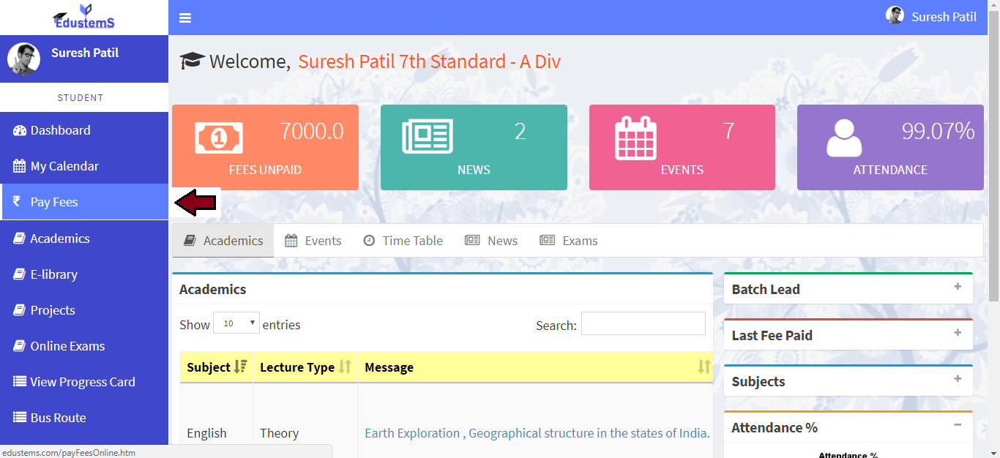The width and height of the screenshot is (1000, 458).
Task: Expand the Last Fee Paid panel
Action: 957,333
